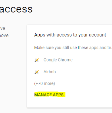Select the Google Chrome app entry
The height and width of the screenshot is (113, 112).
click(58, 60)
